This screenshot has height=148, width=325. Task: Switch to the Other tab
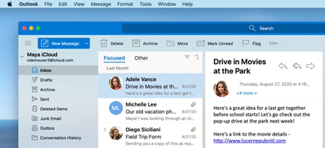[141, 58]
